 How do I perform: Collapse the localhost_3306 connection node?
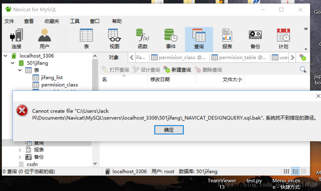coord(5,56)
